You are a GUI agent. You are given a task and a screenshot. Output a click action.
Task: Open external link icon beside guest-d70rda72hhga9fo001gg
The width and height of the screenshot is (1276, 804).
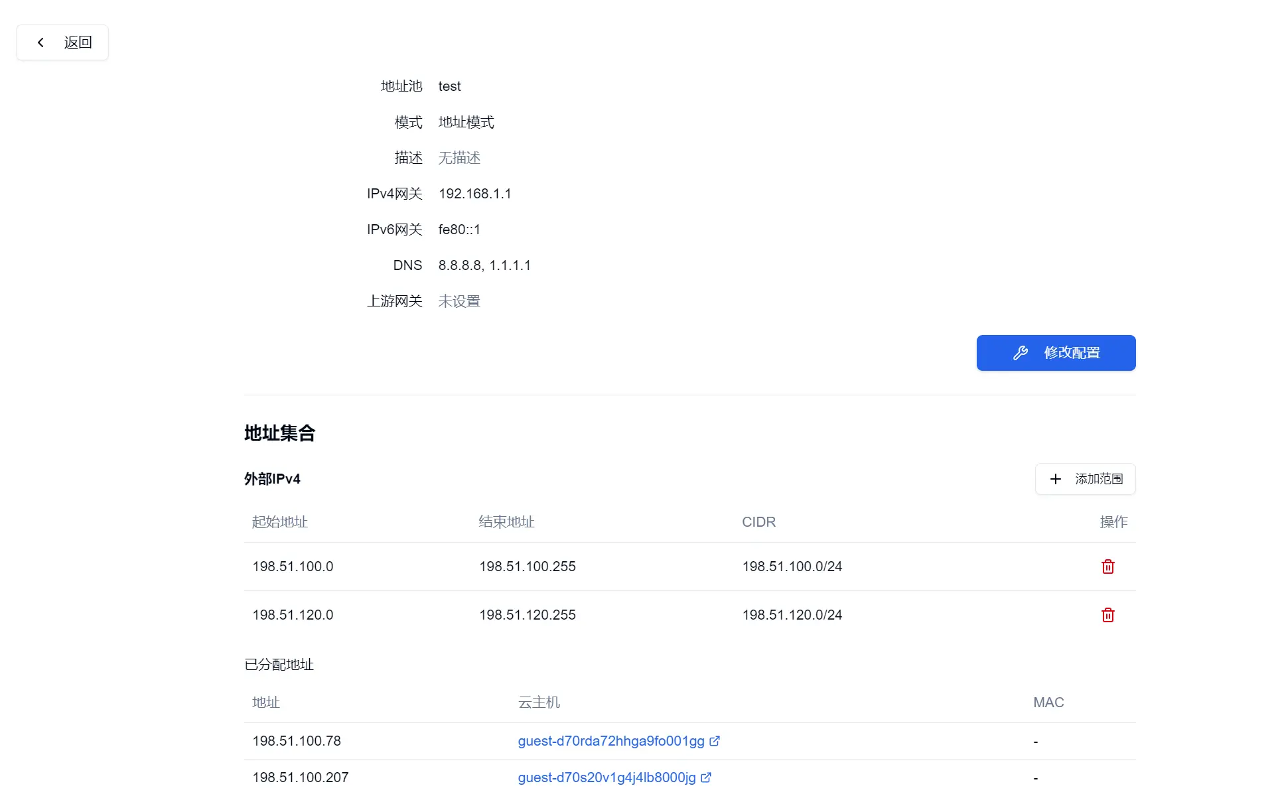[x=714, y=741]
